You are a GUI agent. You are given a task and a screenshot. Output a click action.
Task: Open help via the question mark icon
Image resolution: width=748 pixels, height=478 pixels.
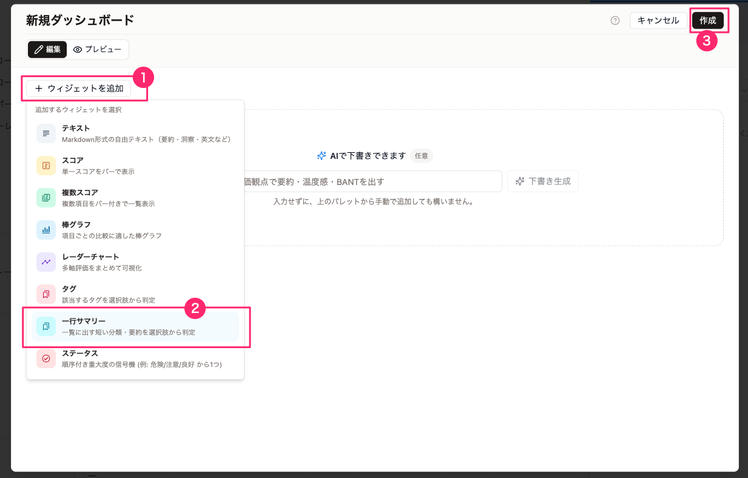pyautogui.click(x=615, y=21)
